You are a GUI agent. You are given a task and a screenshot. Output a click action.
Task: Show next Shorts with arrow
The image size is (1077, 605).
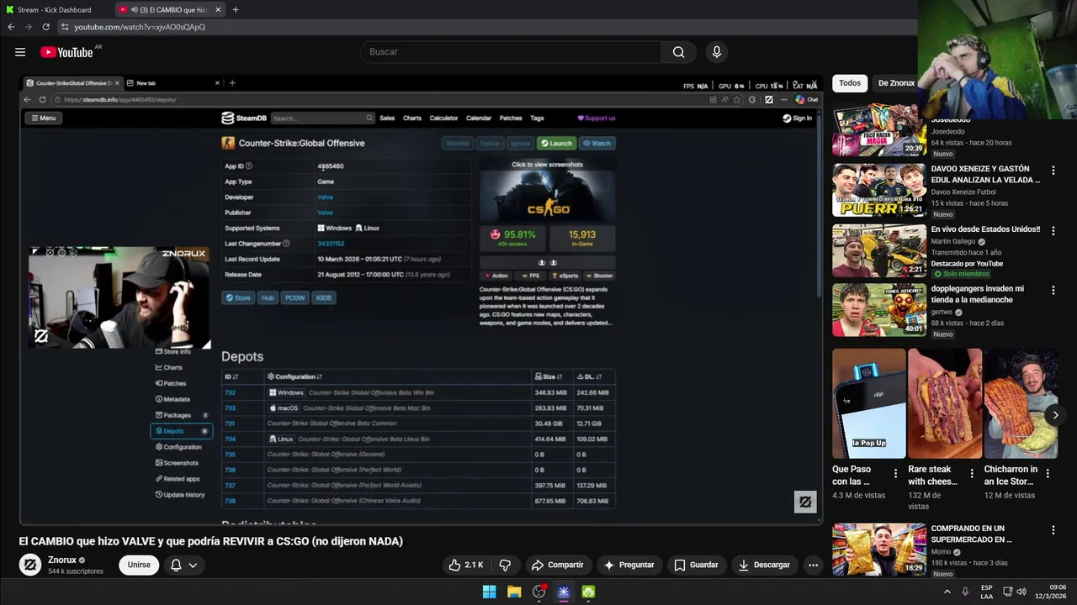tap(1055, 415)
